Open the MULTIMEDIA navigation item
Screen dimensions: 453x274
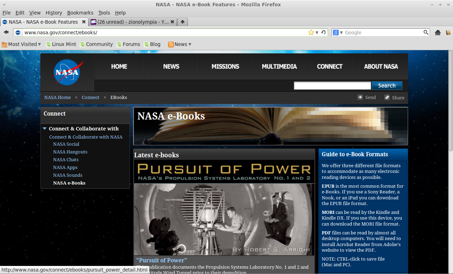tap(279, 66)
